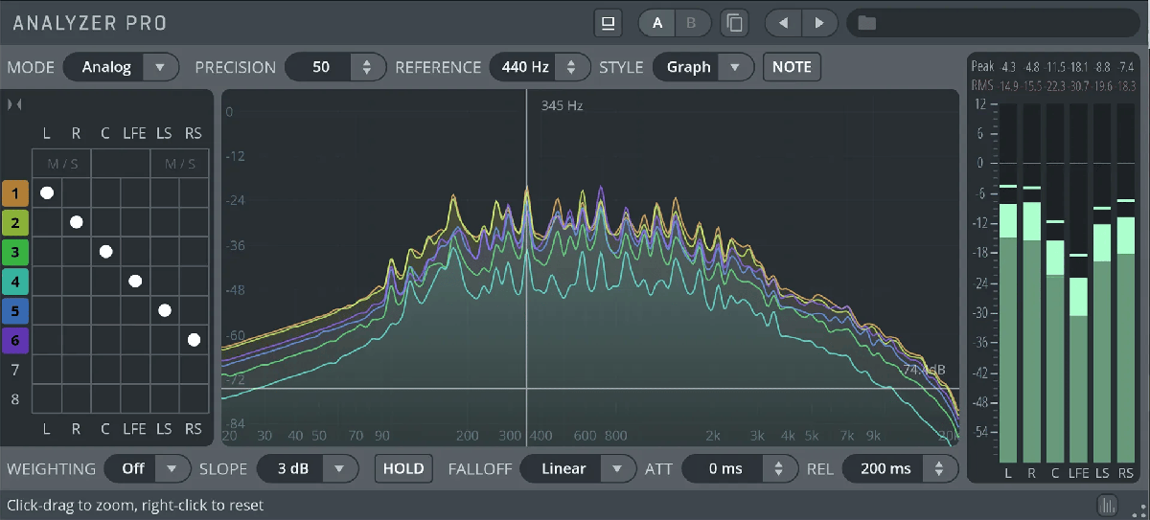Toggle the NOTE display button
1150x520 pixels.
coord(792,67)
